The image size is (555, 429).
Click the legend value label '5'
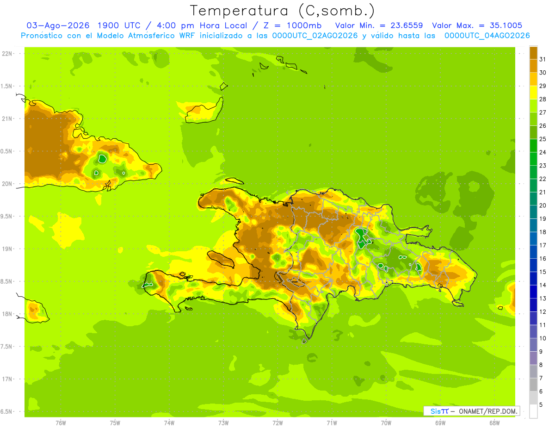(541, 405)
